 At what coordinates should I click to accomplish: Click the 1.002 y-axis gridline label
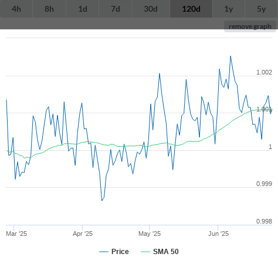264,72
